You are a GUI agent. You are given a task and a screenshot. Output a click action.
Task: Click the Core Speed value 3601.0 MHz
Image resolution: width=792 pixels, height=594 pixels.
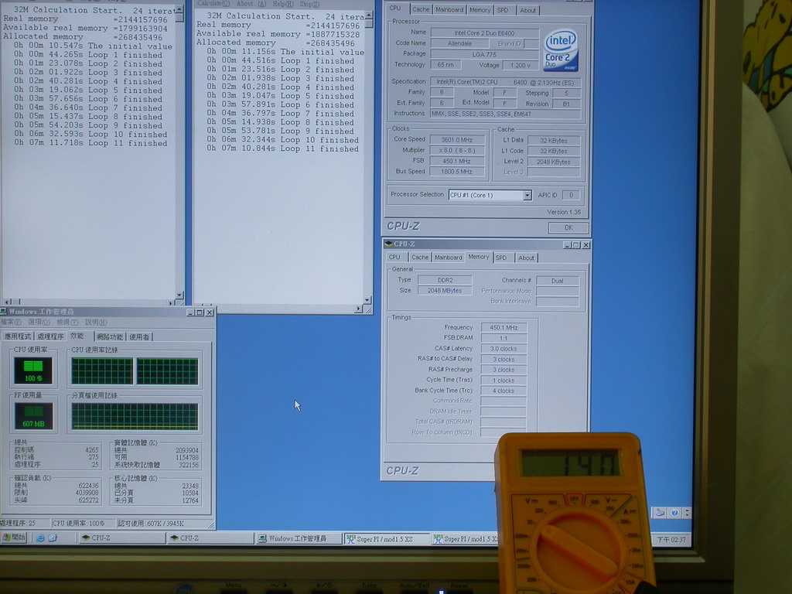coord(457,140)
